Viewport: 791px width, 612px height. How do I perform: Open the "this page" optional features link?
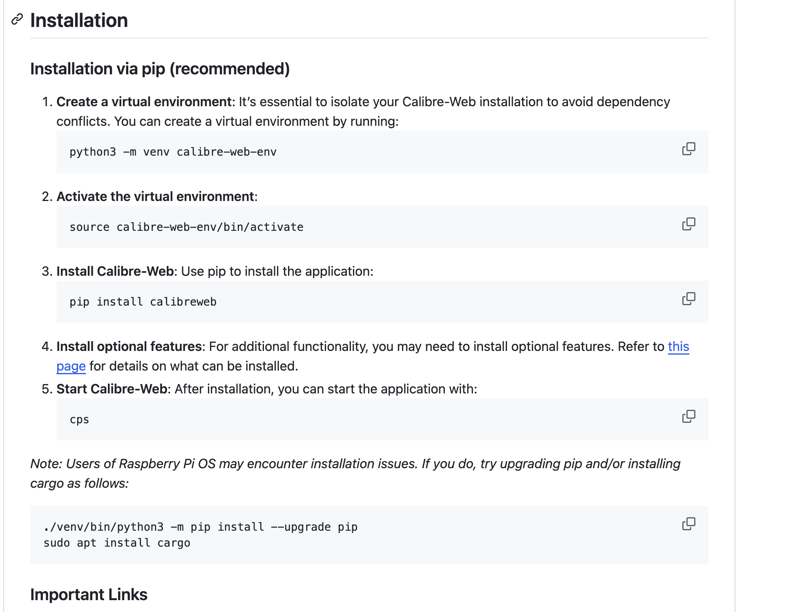[x=678, y=346]
